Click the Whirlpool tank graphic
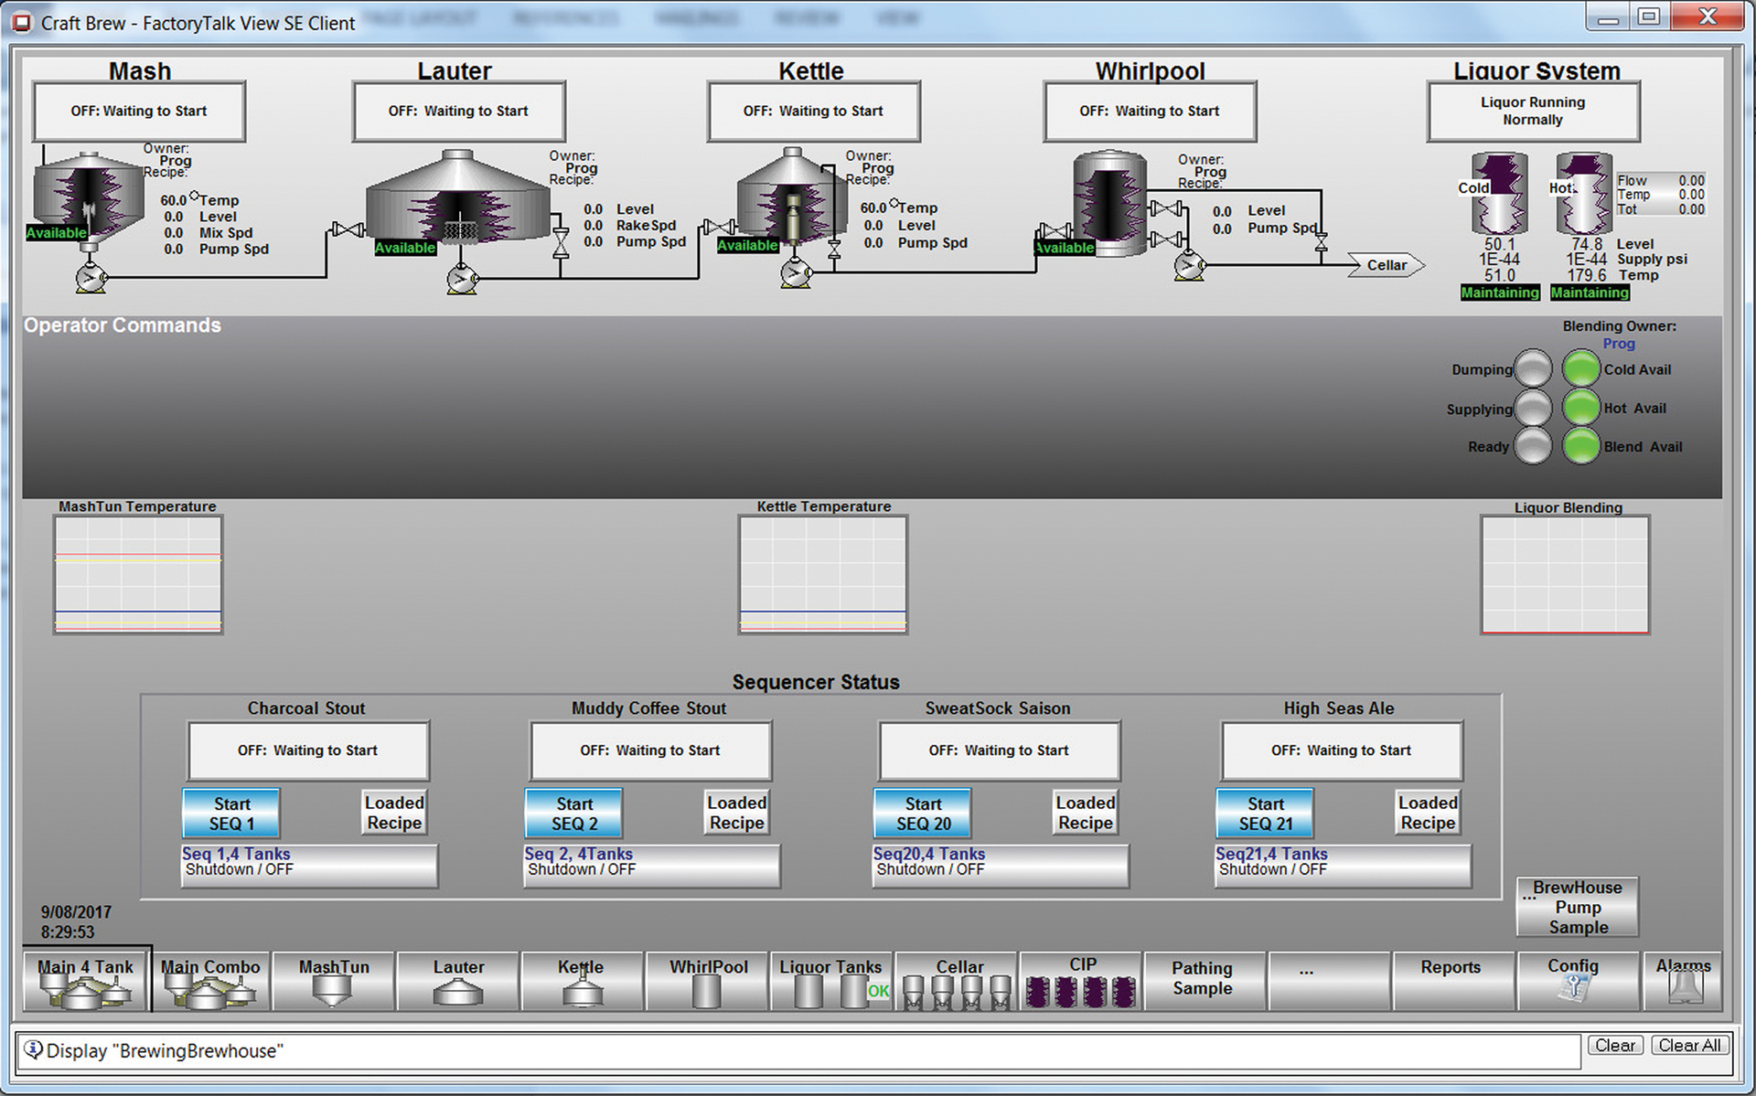This screenshot has height=1096, width=1756. [1108, 202]
